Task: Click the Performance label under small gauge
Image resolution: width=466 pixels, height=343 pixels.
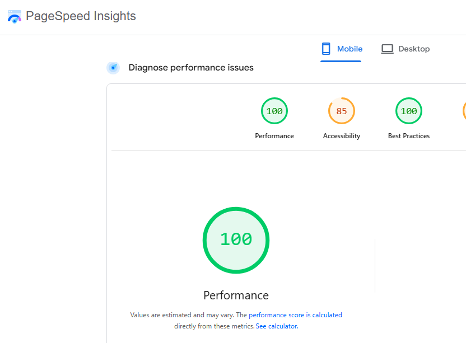Action: pos(274,136)
